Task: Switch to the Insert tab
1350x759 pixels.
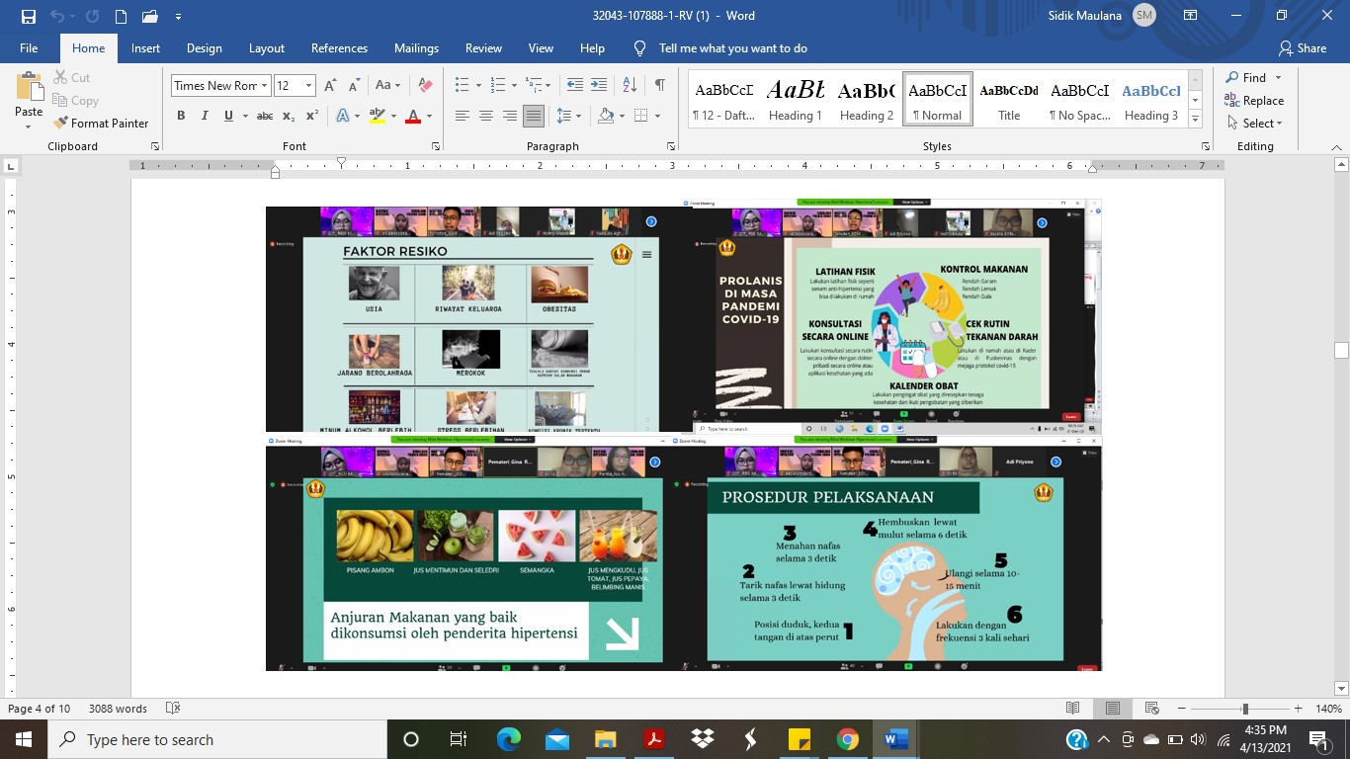Action: click(x=145, y=48)
